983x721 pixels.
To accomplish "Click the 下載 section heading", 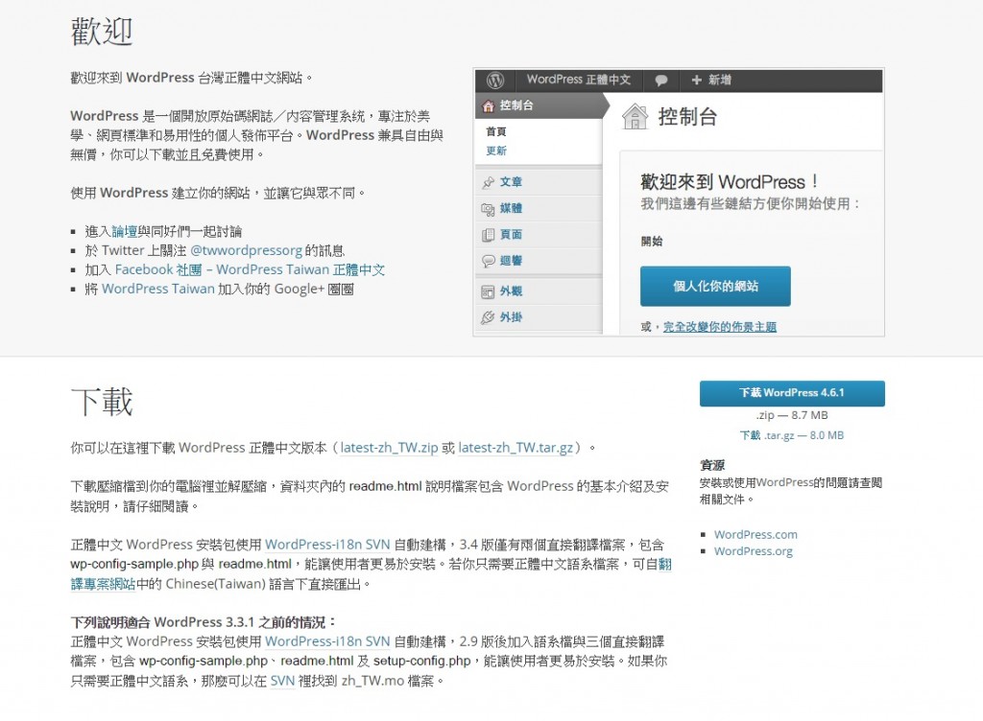I will [102, 402].
